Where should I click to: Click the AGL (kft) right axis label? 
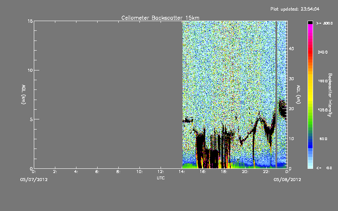coord(298,95)
